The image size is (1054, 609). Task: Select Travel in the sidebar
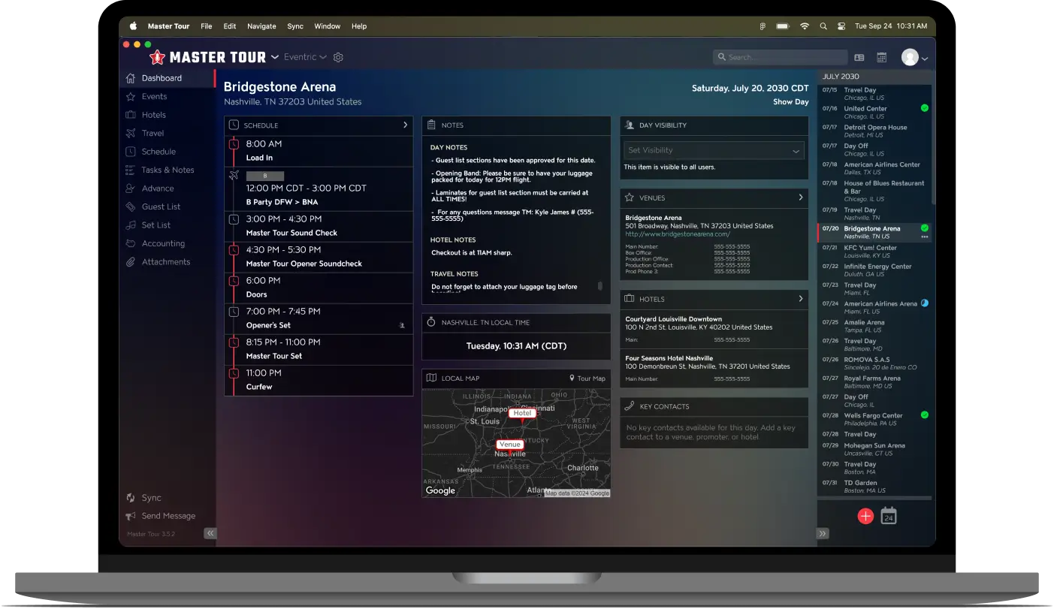(x=167, y=133)
